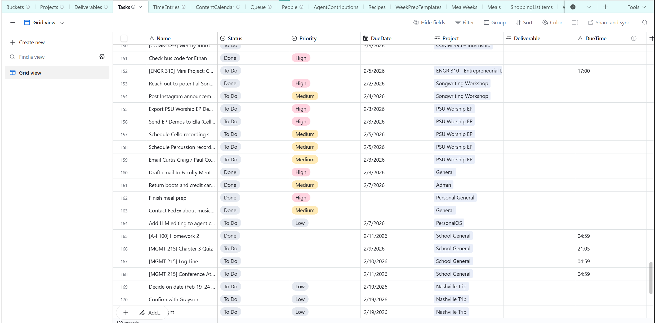
Task: Open Status dropdown for Check bus code row
Action: pos(230,58)
